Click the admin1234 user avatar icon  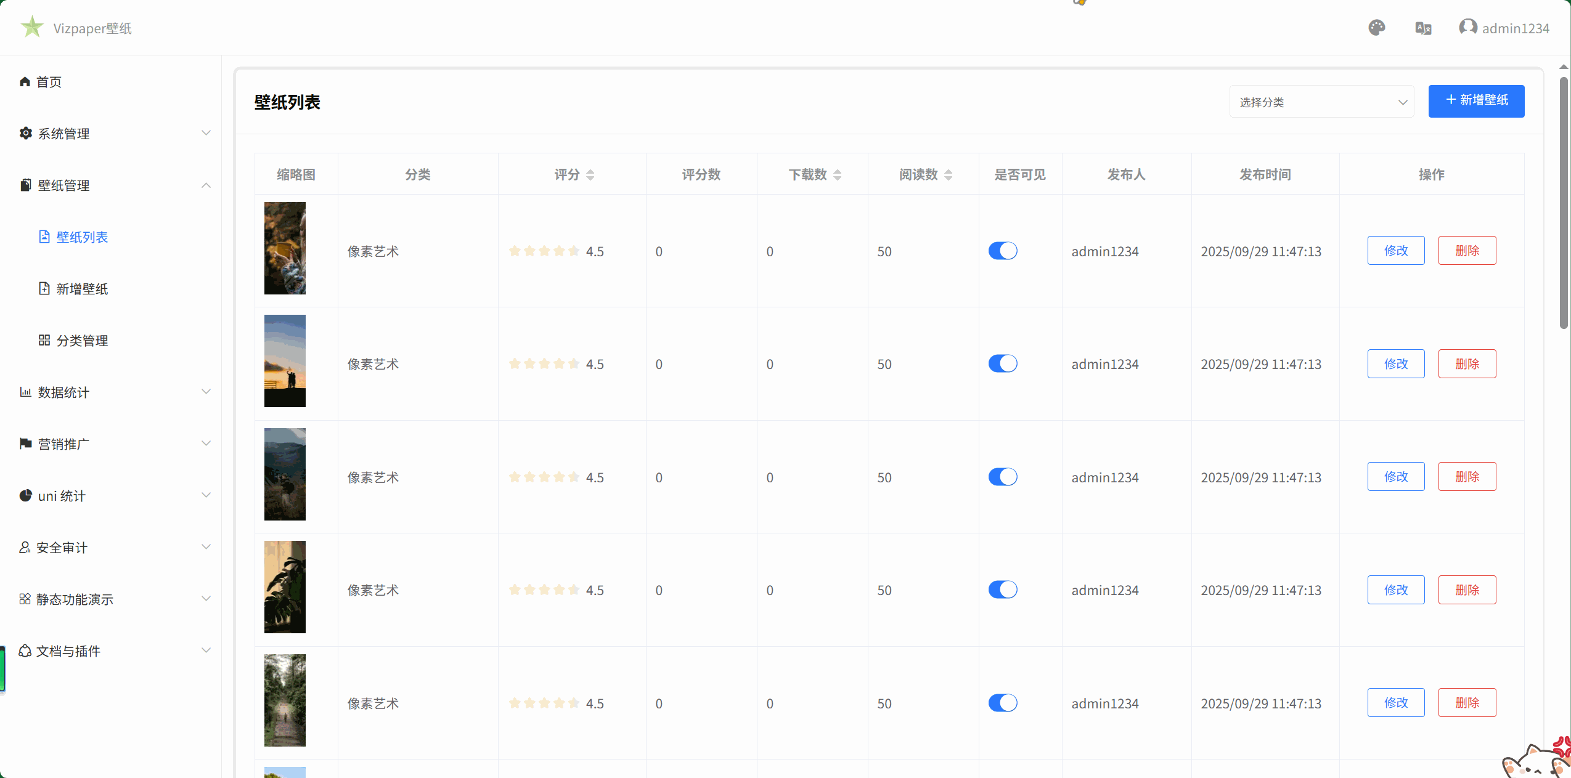(1467, 27)
